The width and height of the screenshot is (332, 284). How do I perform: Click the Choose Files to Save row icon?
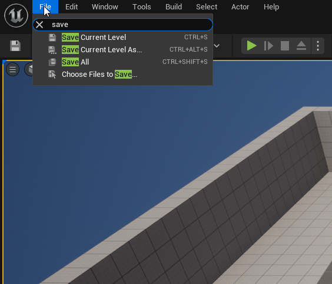tap(52, 75)
